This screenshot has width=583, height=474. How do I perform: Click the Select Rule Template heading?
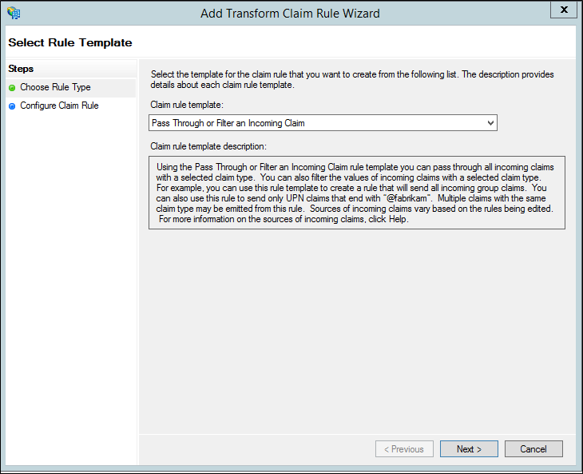70,42
